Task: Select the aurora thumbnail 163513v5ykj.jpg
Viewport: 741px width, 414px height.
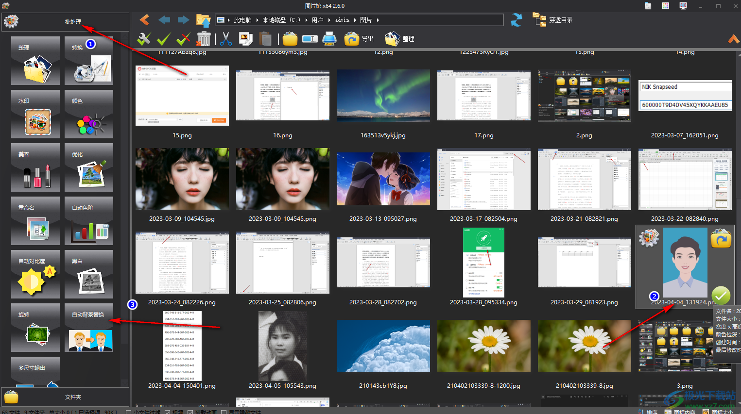Action: point(383,96)
